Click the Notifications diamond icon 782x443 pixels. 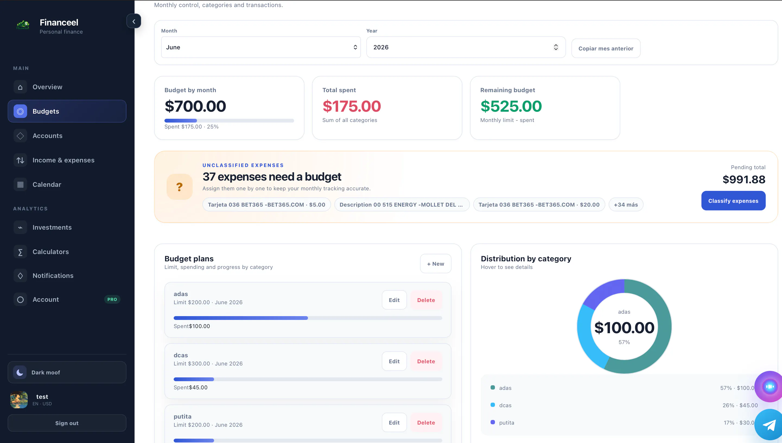click(x=20, y=276)
